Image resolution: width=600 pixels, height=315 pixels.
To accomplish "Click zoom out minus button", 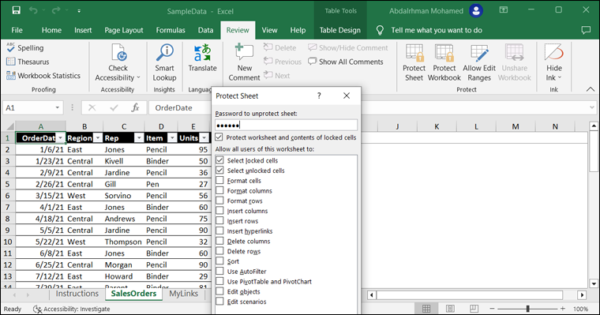I will (492, 309).
